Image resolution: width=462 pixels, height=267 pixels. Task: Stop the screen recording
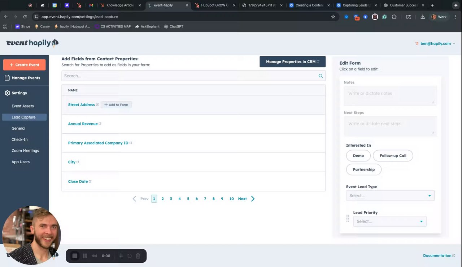[x=75, y=256]
